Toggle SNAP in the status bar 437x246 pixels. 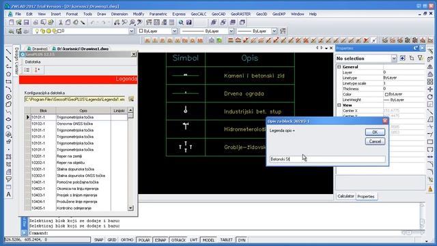point(98,240)
